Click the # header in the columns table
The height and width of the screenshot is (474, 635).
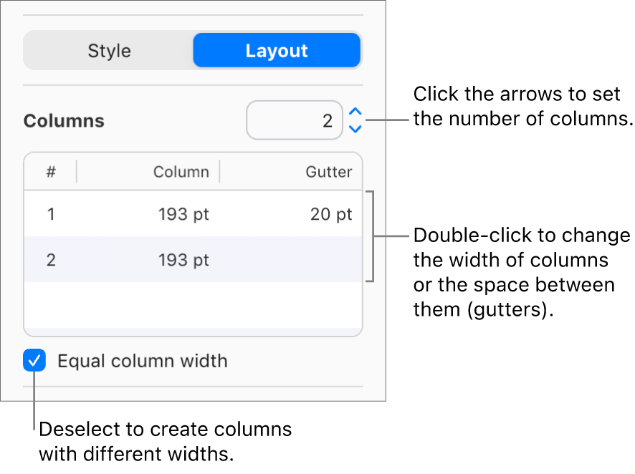pyautogui.click(x=50, y=171)
